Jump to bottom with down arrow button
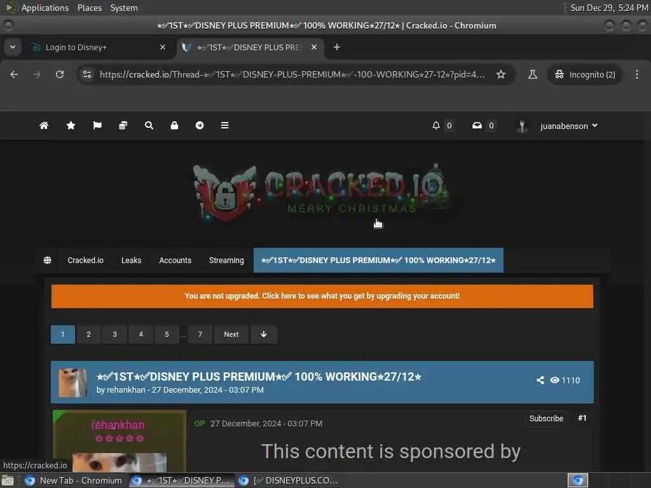This screenshot has height=488, width=651. (264, 334)
